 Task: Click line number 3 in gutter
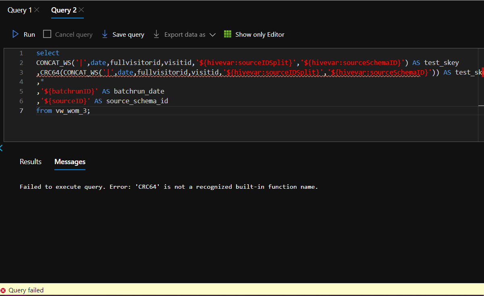(21, 72)
